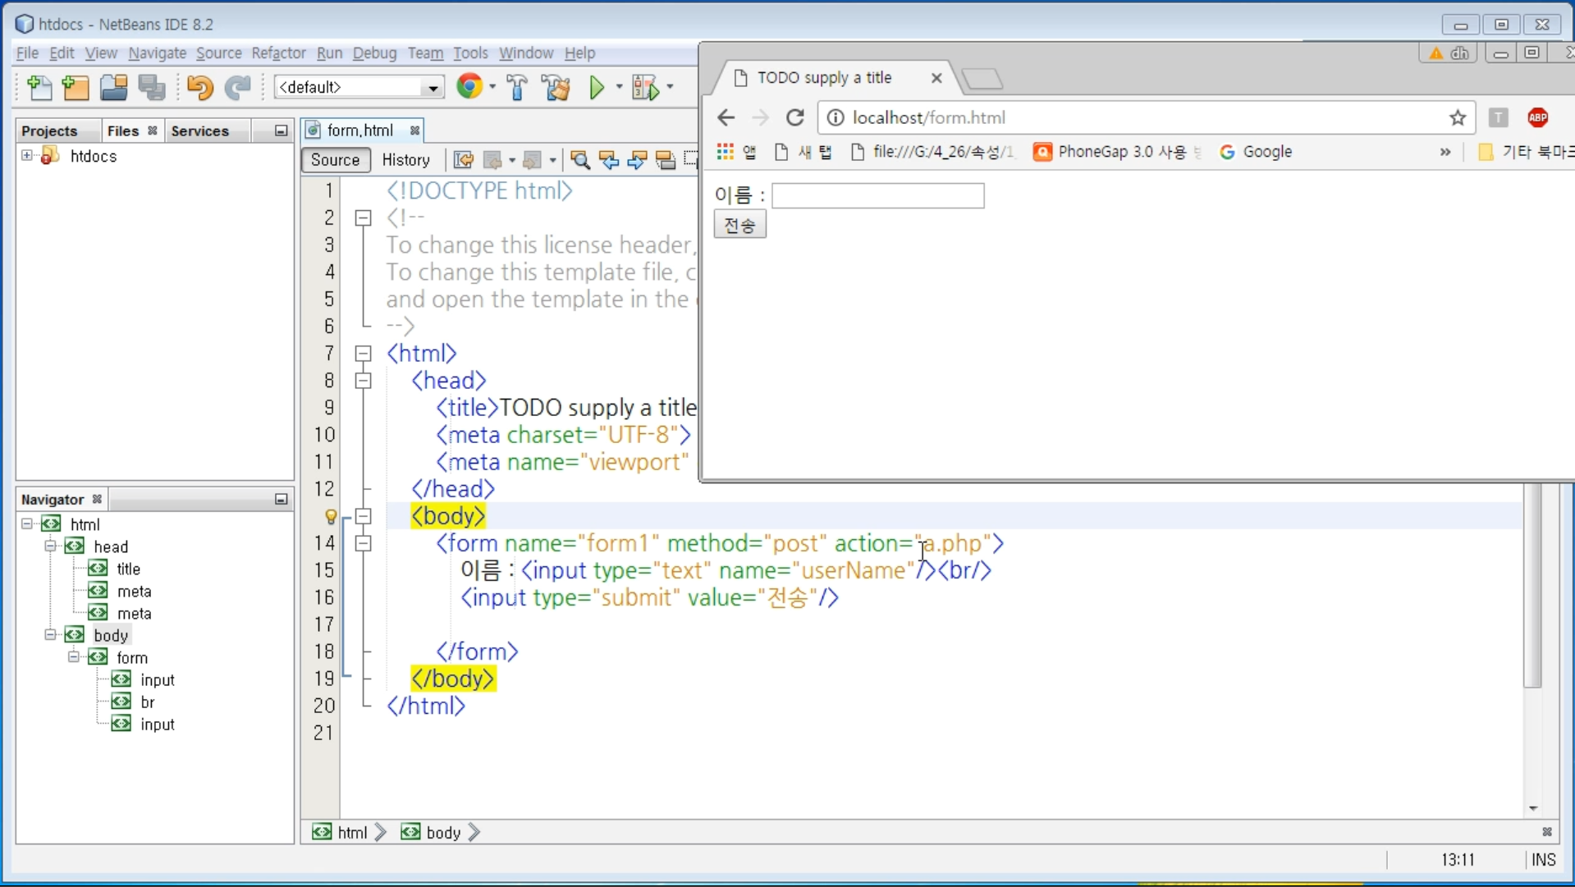
Task: Click the History view button
Action: [405, 160]
